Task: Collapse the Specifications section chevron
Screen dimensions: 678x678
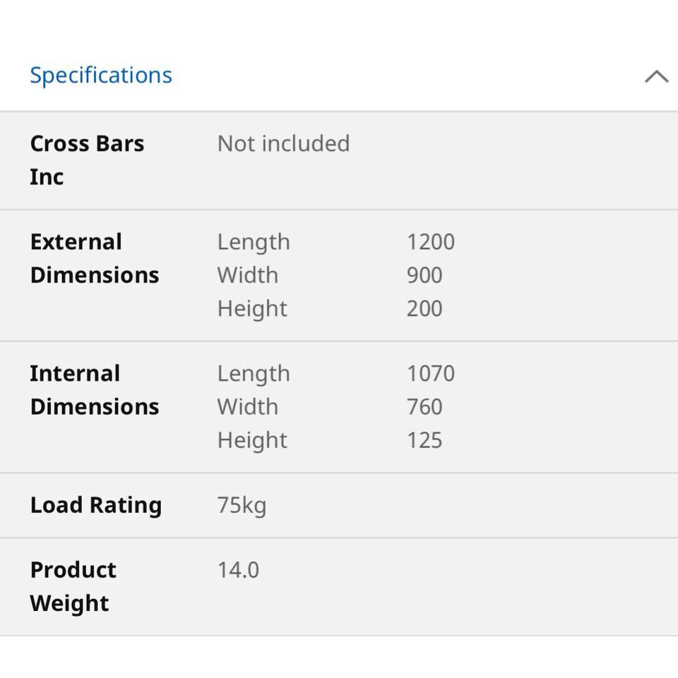Action: click(x=656, y=76)
